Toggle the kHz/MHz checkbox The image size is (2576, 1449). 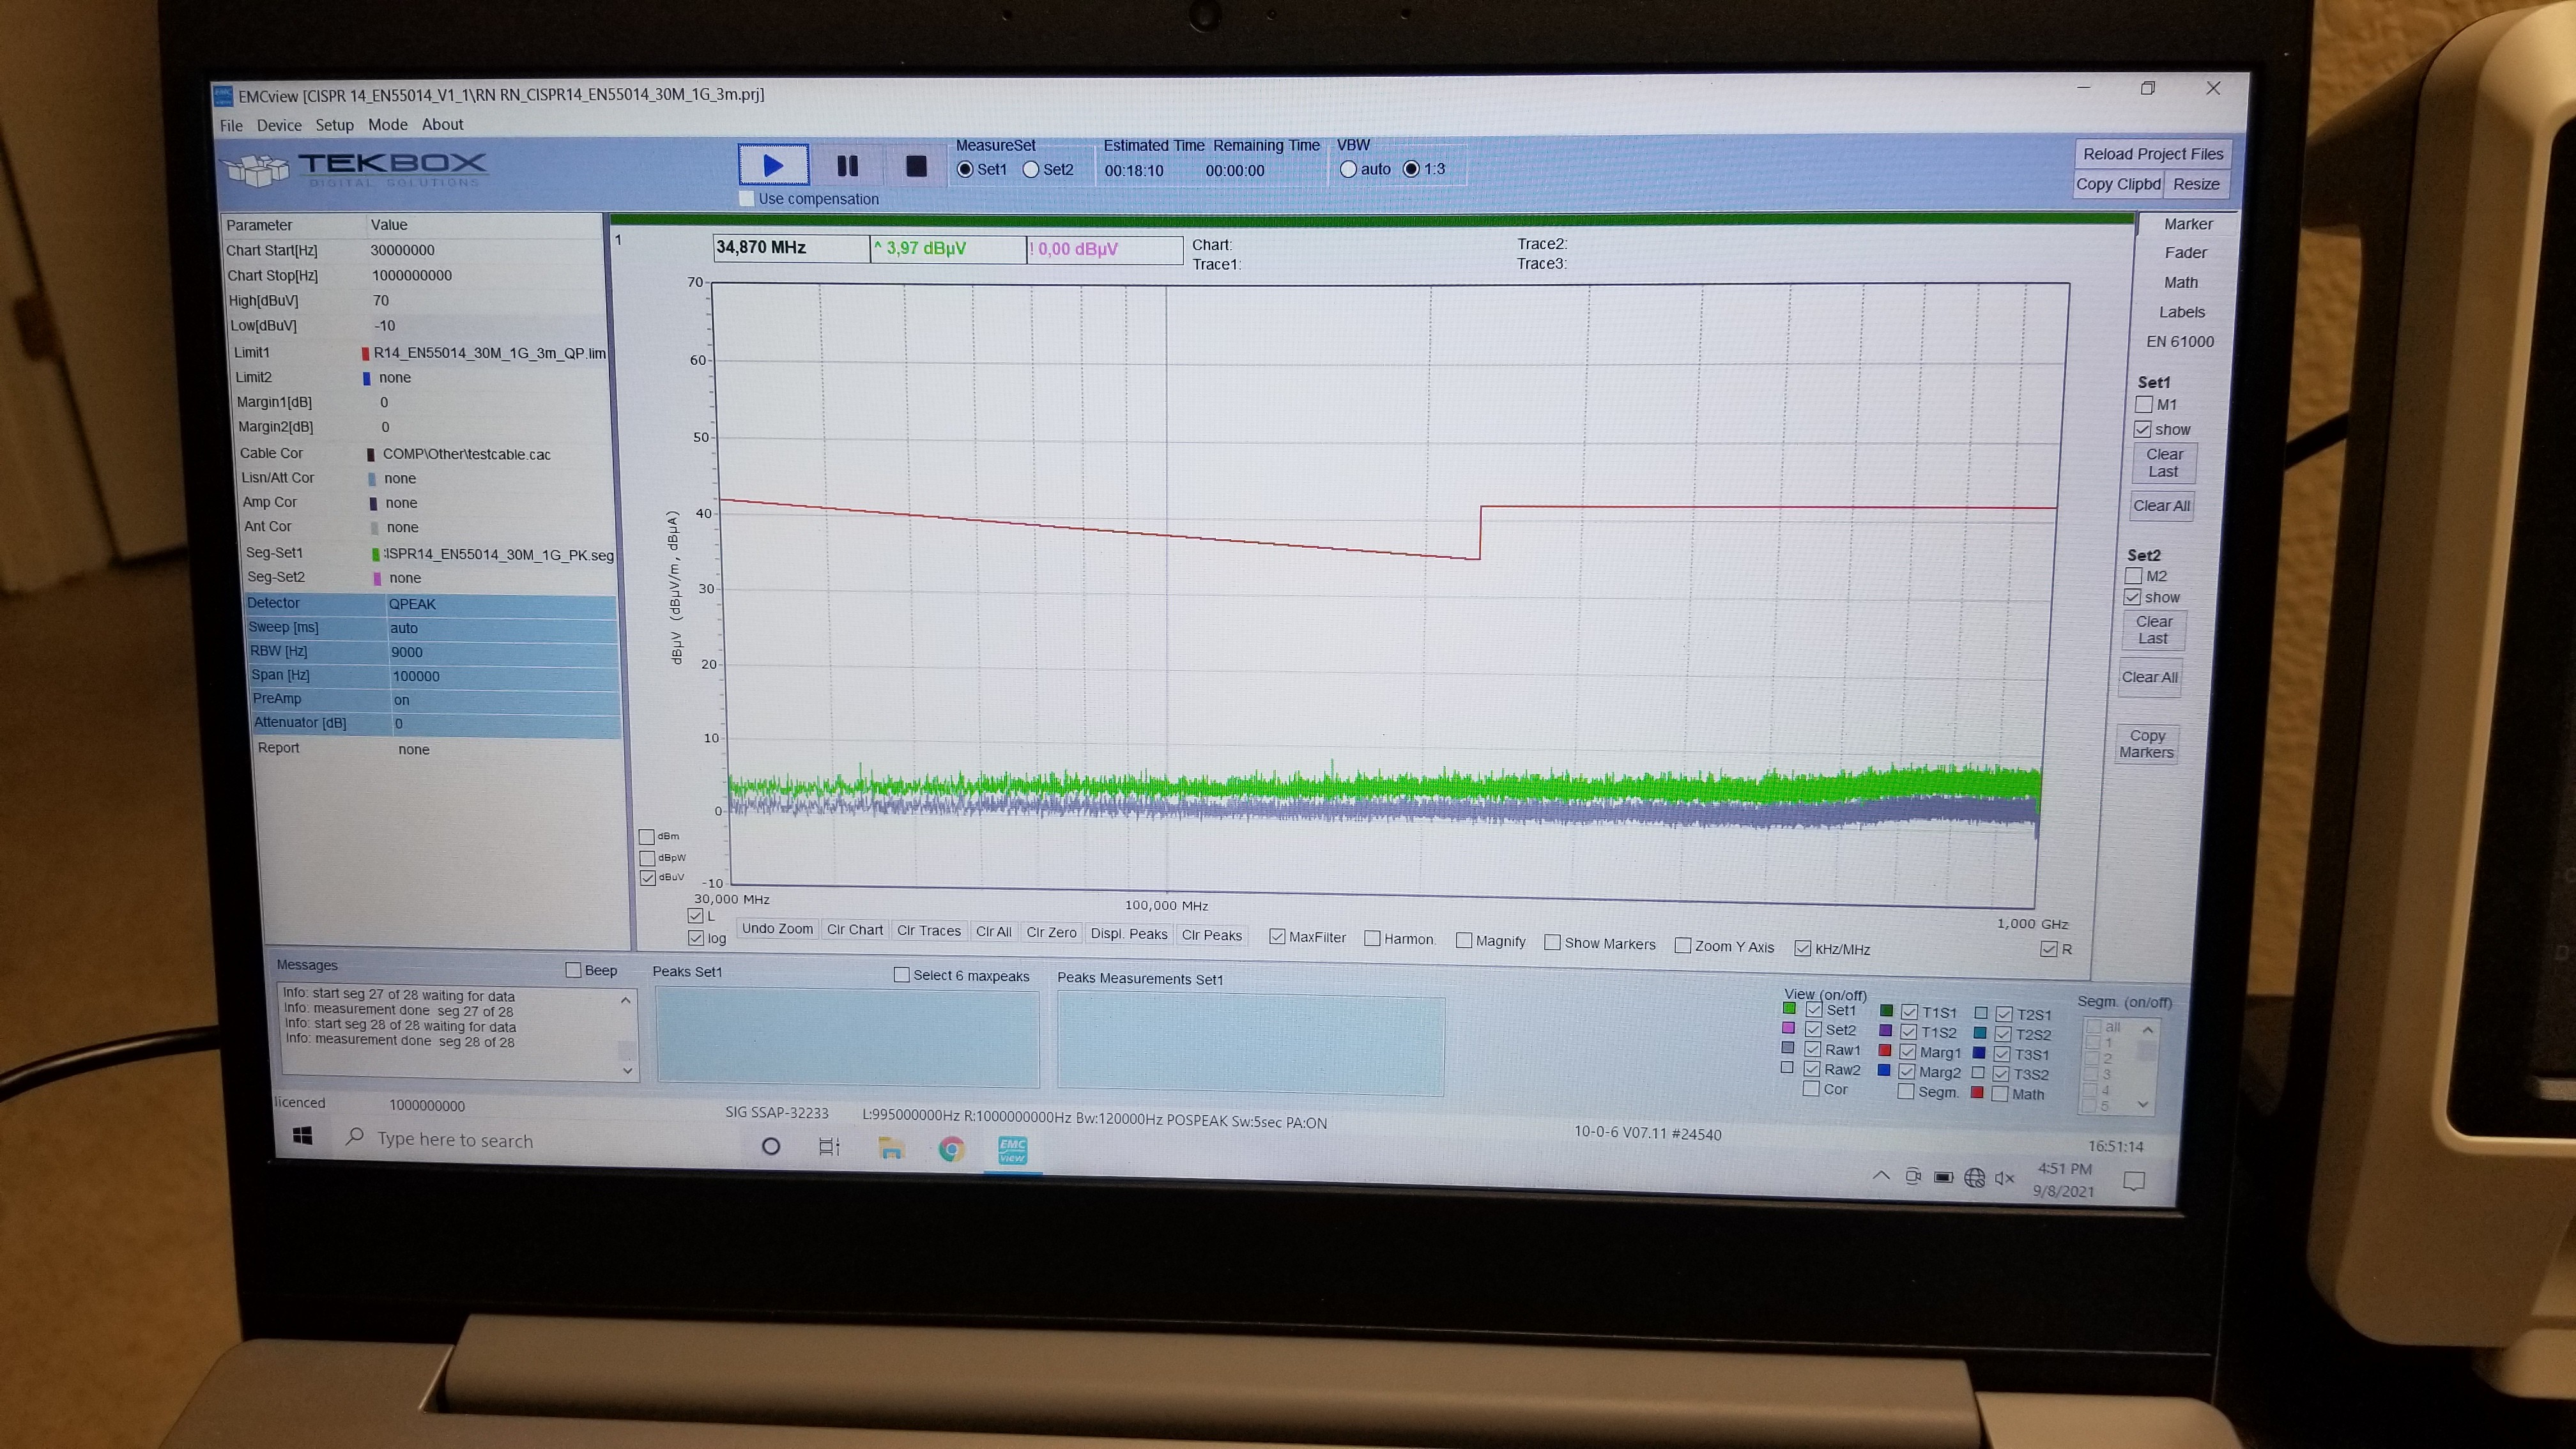tap(1802, 948)
